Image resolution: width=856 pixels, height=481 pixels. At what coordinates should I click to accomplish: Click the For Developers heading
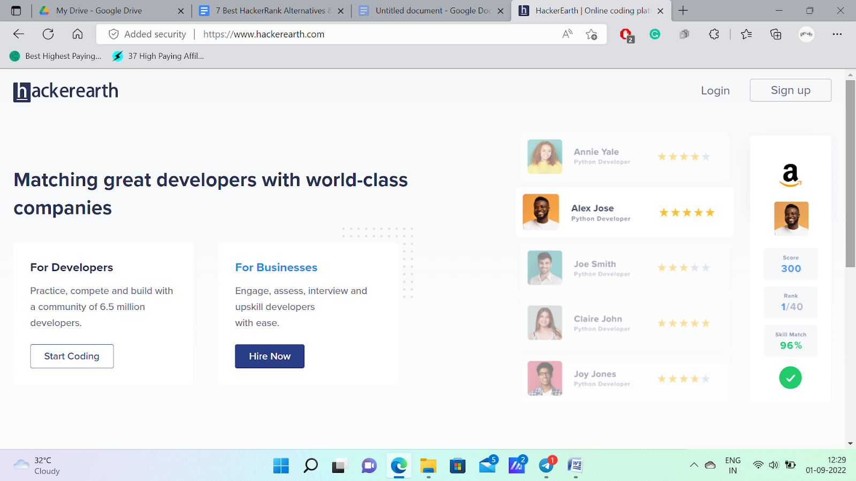coord(72,267)
